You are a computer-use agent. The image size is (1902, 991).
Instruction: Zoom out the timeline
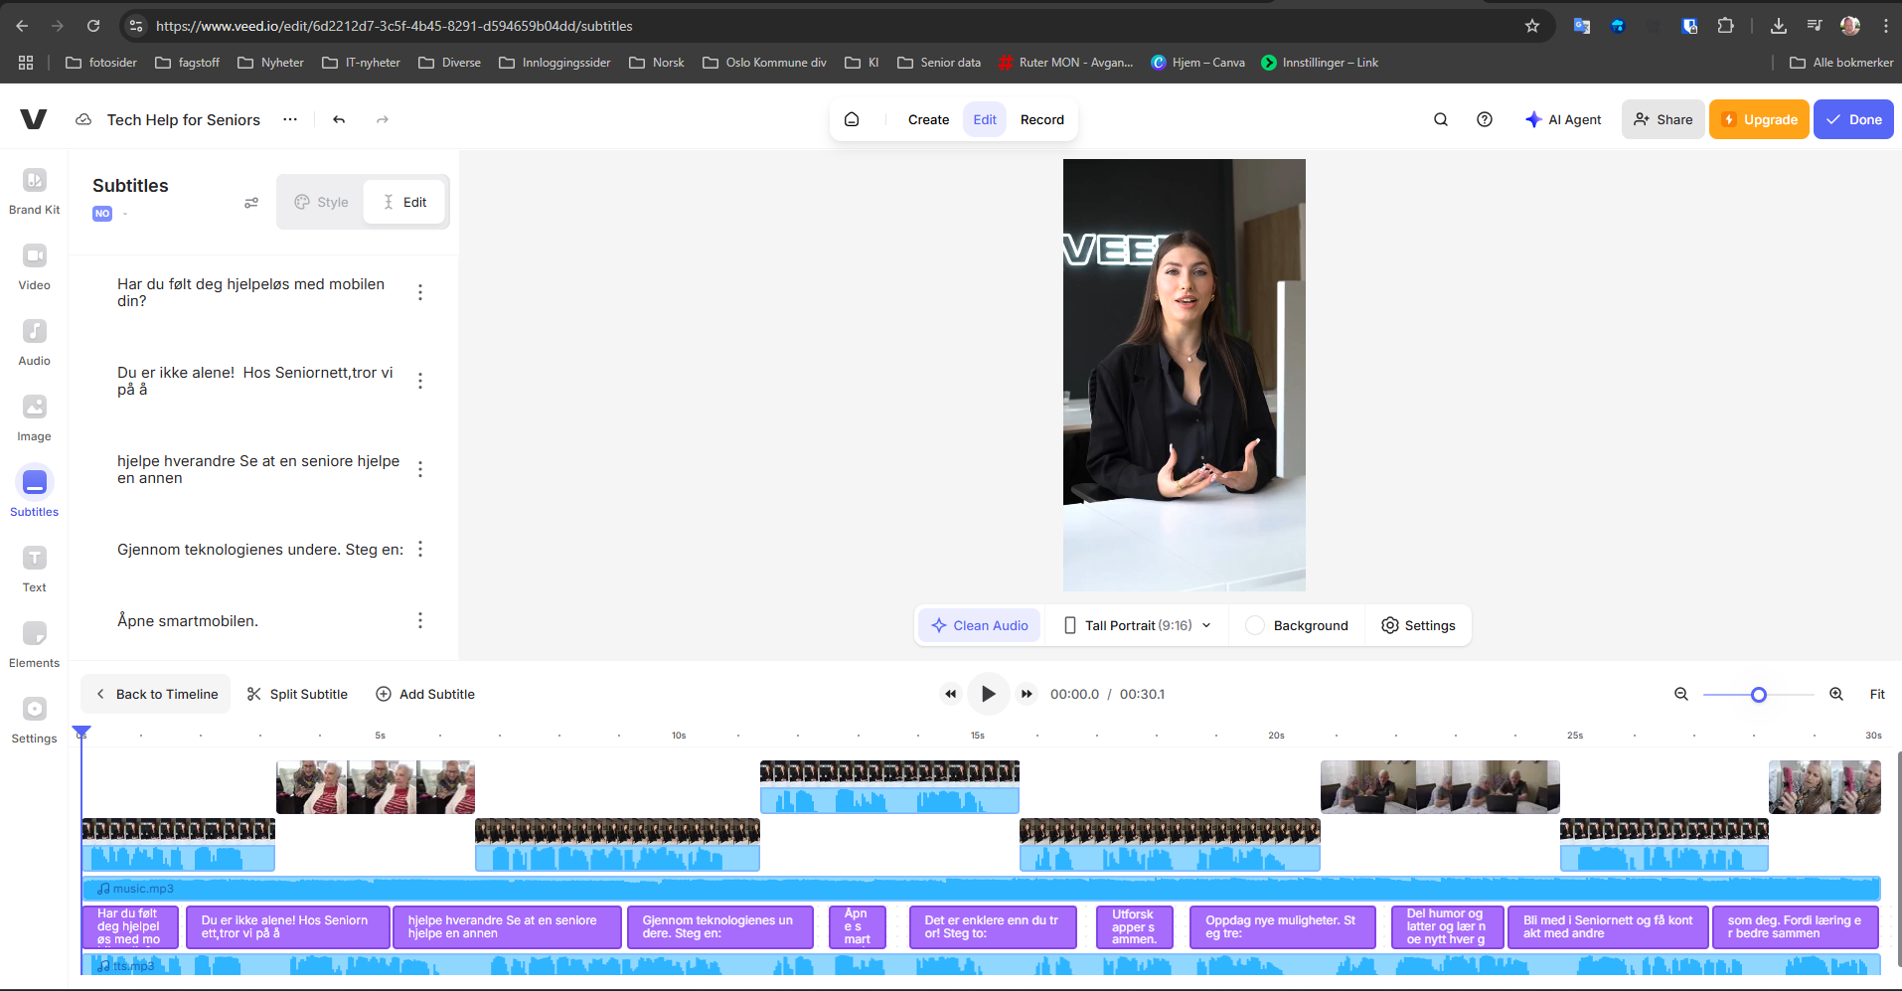(x=1680, y=694)
